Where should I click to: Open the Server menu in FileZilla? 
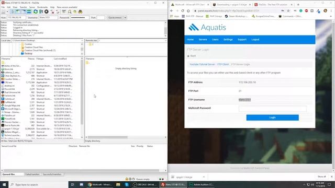pyautogui.click(x=32, y=7)
